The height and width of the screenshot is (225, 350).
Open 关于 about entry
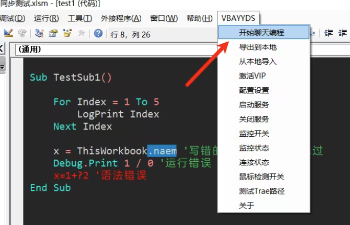point(264,205)
